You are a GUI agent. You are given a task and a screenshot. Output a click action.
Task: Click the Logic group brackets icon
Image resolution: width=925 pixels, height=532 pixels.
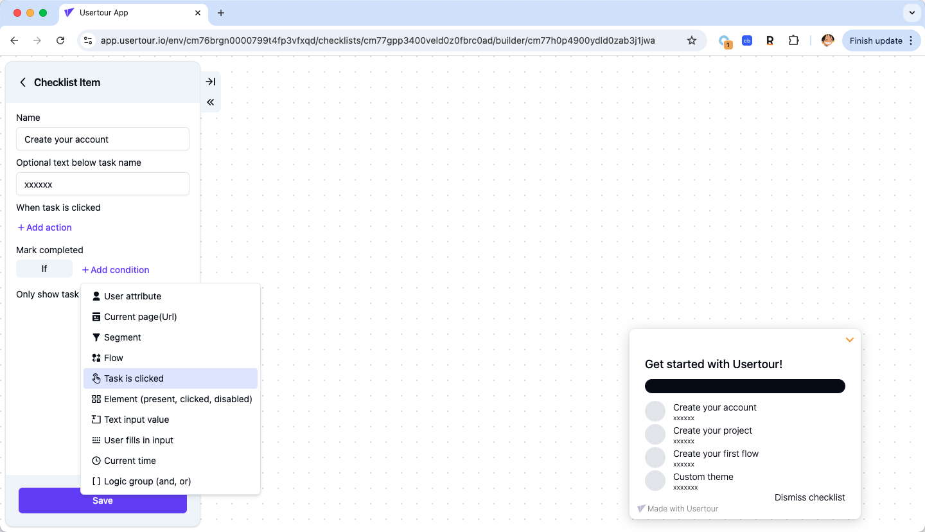pos(96,481)
